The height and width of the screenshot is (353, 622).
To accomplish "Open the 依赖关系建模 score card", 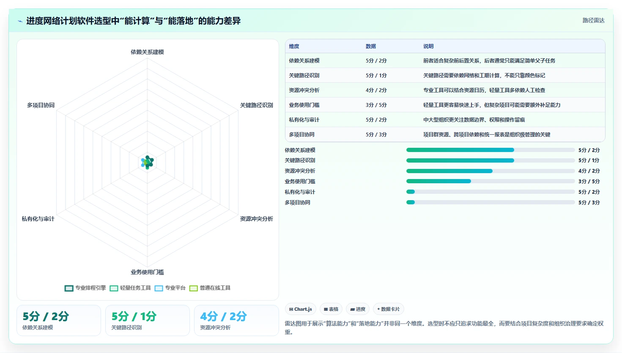I will (59, 320).
